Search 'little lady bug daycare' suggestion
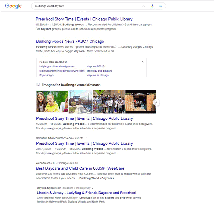 [x=100, y=71]
